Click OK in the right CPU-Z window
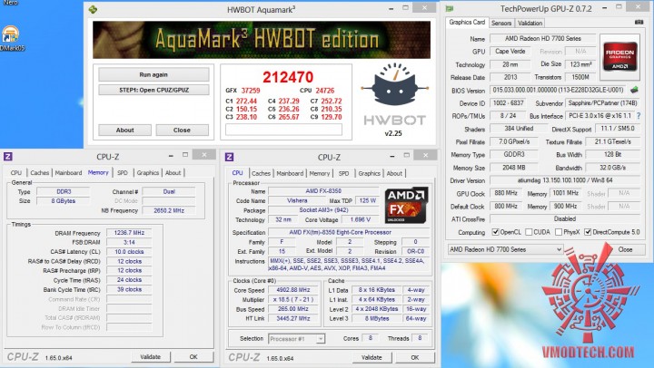 tap(414, 357)
